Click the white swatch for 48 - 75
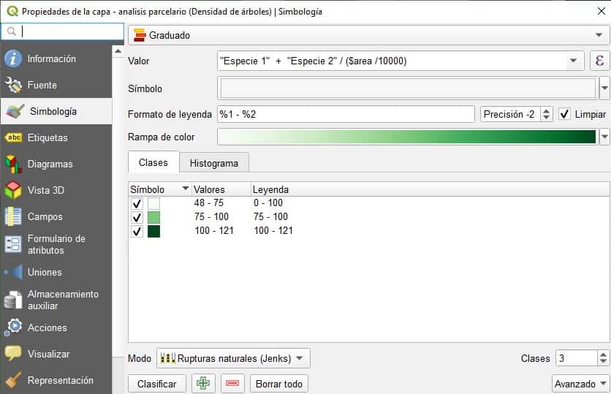Viewport: 611px width, 394px height. tap(154, 203)
